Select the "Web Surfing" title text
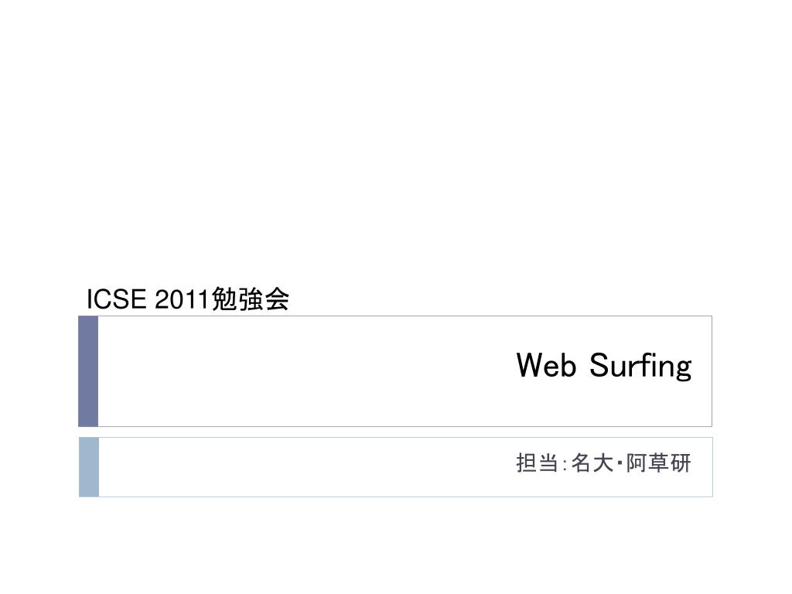 pyautogui.click(x=604, y=366)
